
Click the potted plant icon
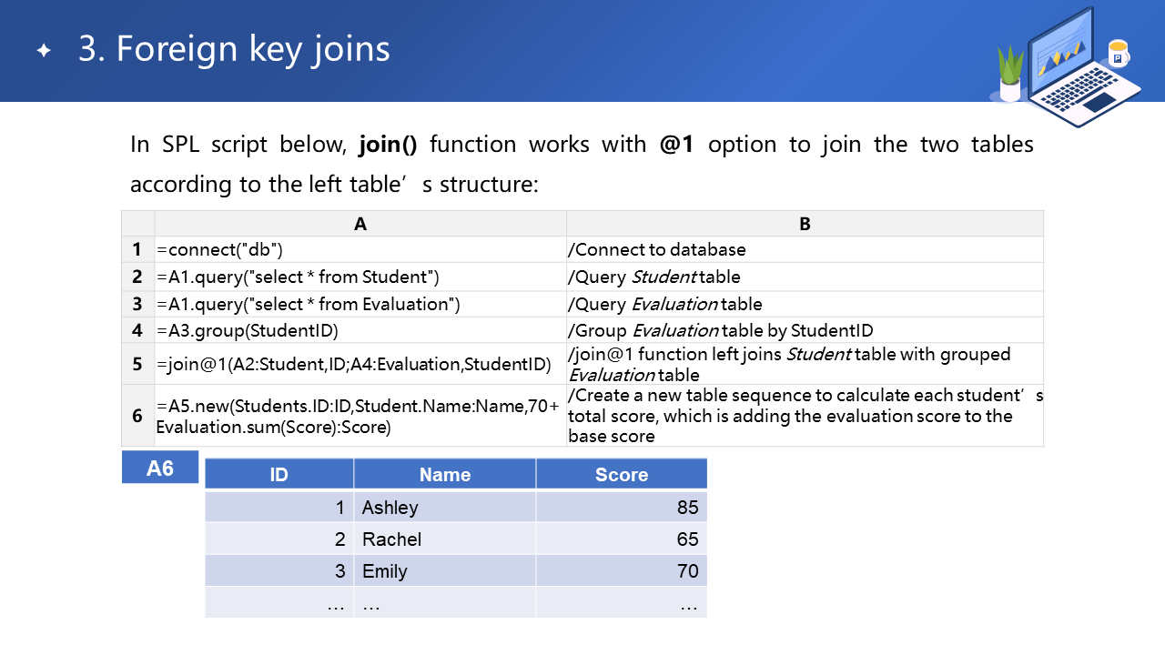pos(1010,75)
